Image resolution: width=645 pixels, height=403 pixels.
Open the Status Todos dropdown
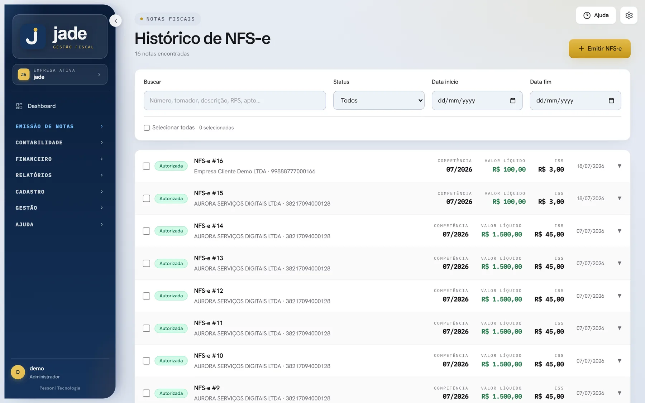[x=379, y=101]
